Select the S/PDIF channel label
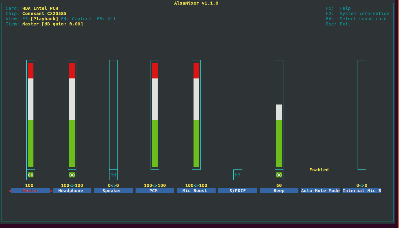 pyautogui.click(x=238, y=191)
